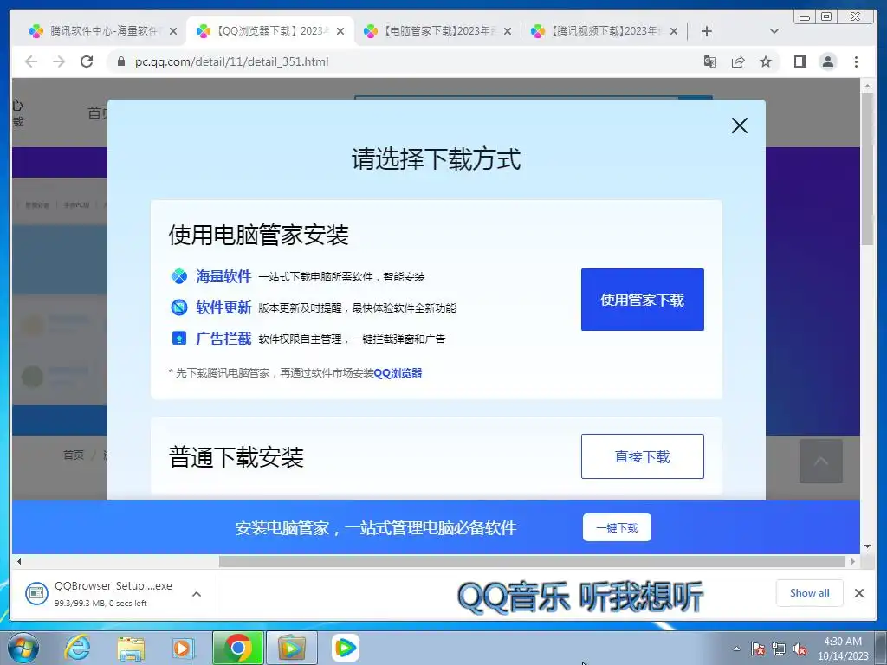Open the Tencent Video taskbar icon

[345, 648]
